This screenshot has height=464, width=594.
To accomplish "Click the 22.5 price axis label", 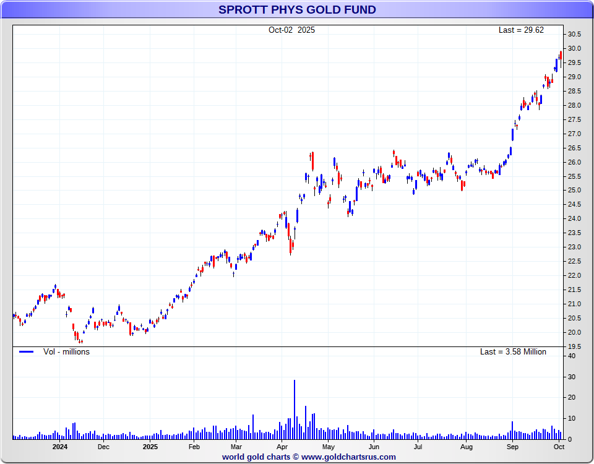I will tap(574, 261).
